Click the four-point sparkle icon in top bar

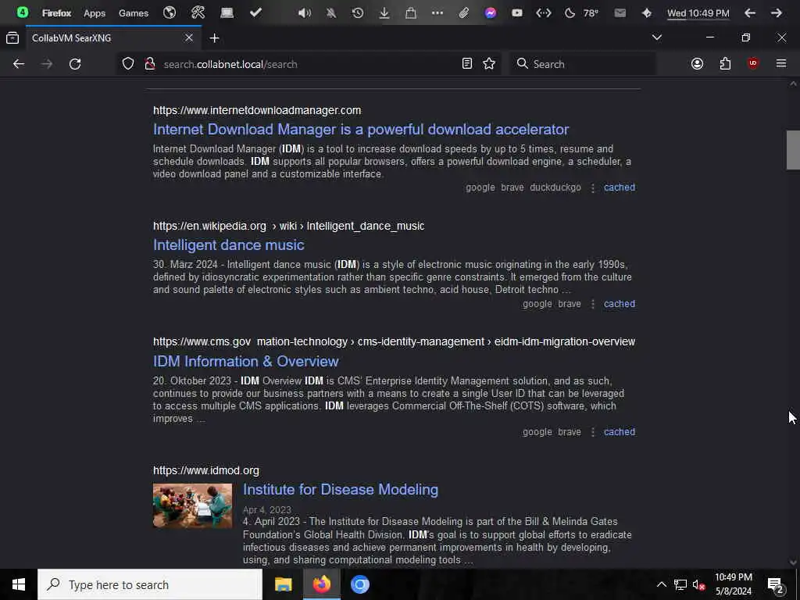(646, 12)
